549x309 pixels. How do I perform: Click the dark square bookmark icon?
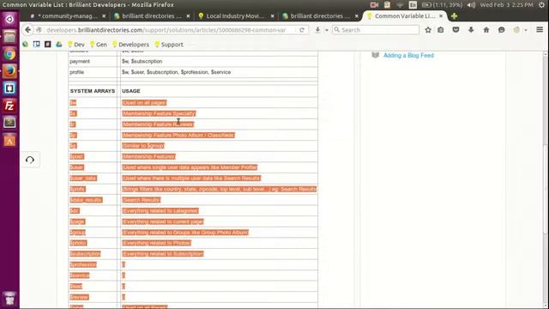(x=48, y=45)
